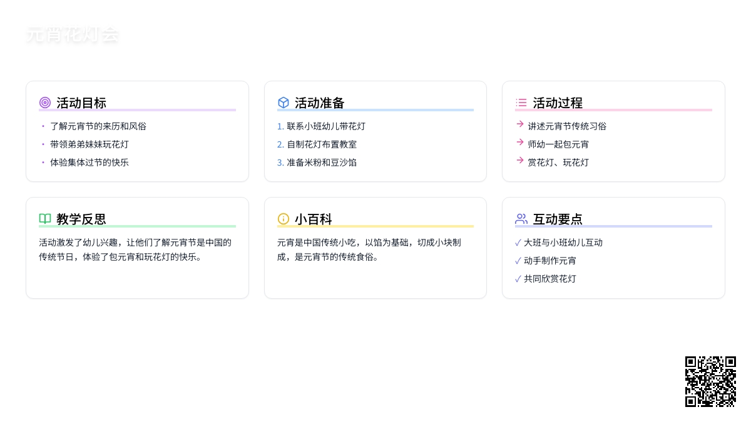The height and width of the screenshot is (422, 751).
Task: Click the target icon beside 活动目标
Action: pos(45,103)
